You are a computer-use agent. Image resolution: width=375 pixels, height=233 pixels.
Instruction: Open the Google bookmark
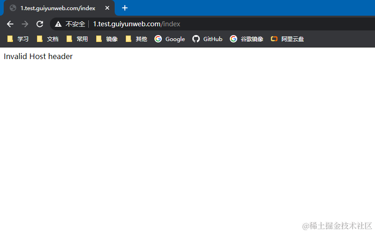click(x=170, y=39)
